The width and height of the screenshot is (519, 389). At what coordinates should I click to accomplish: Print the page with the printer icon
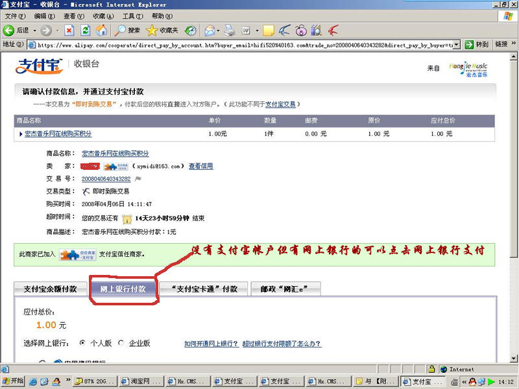[x=230, y=30]
